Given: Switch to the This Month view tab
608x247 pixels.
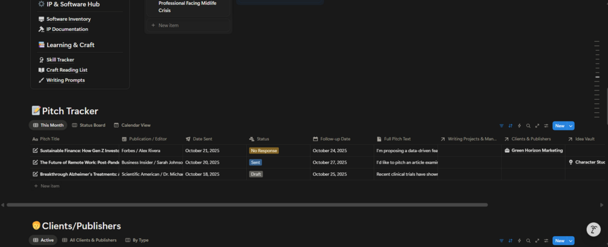Looking at the screenshot, I should (48, 126).
